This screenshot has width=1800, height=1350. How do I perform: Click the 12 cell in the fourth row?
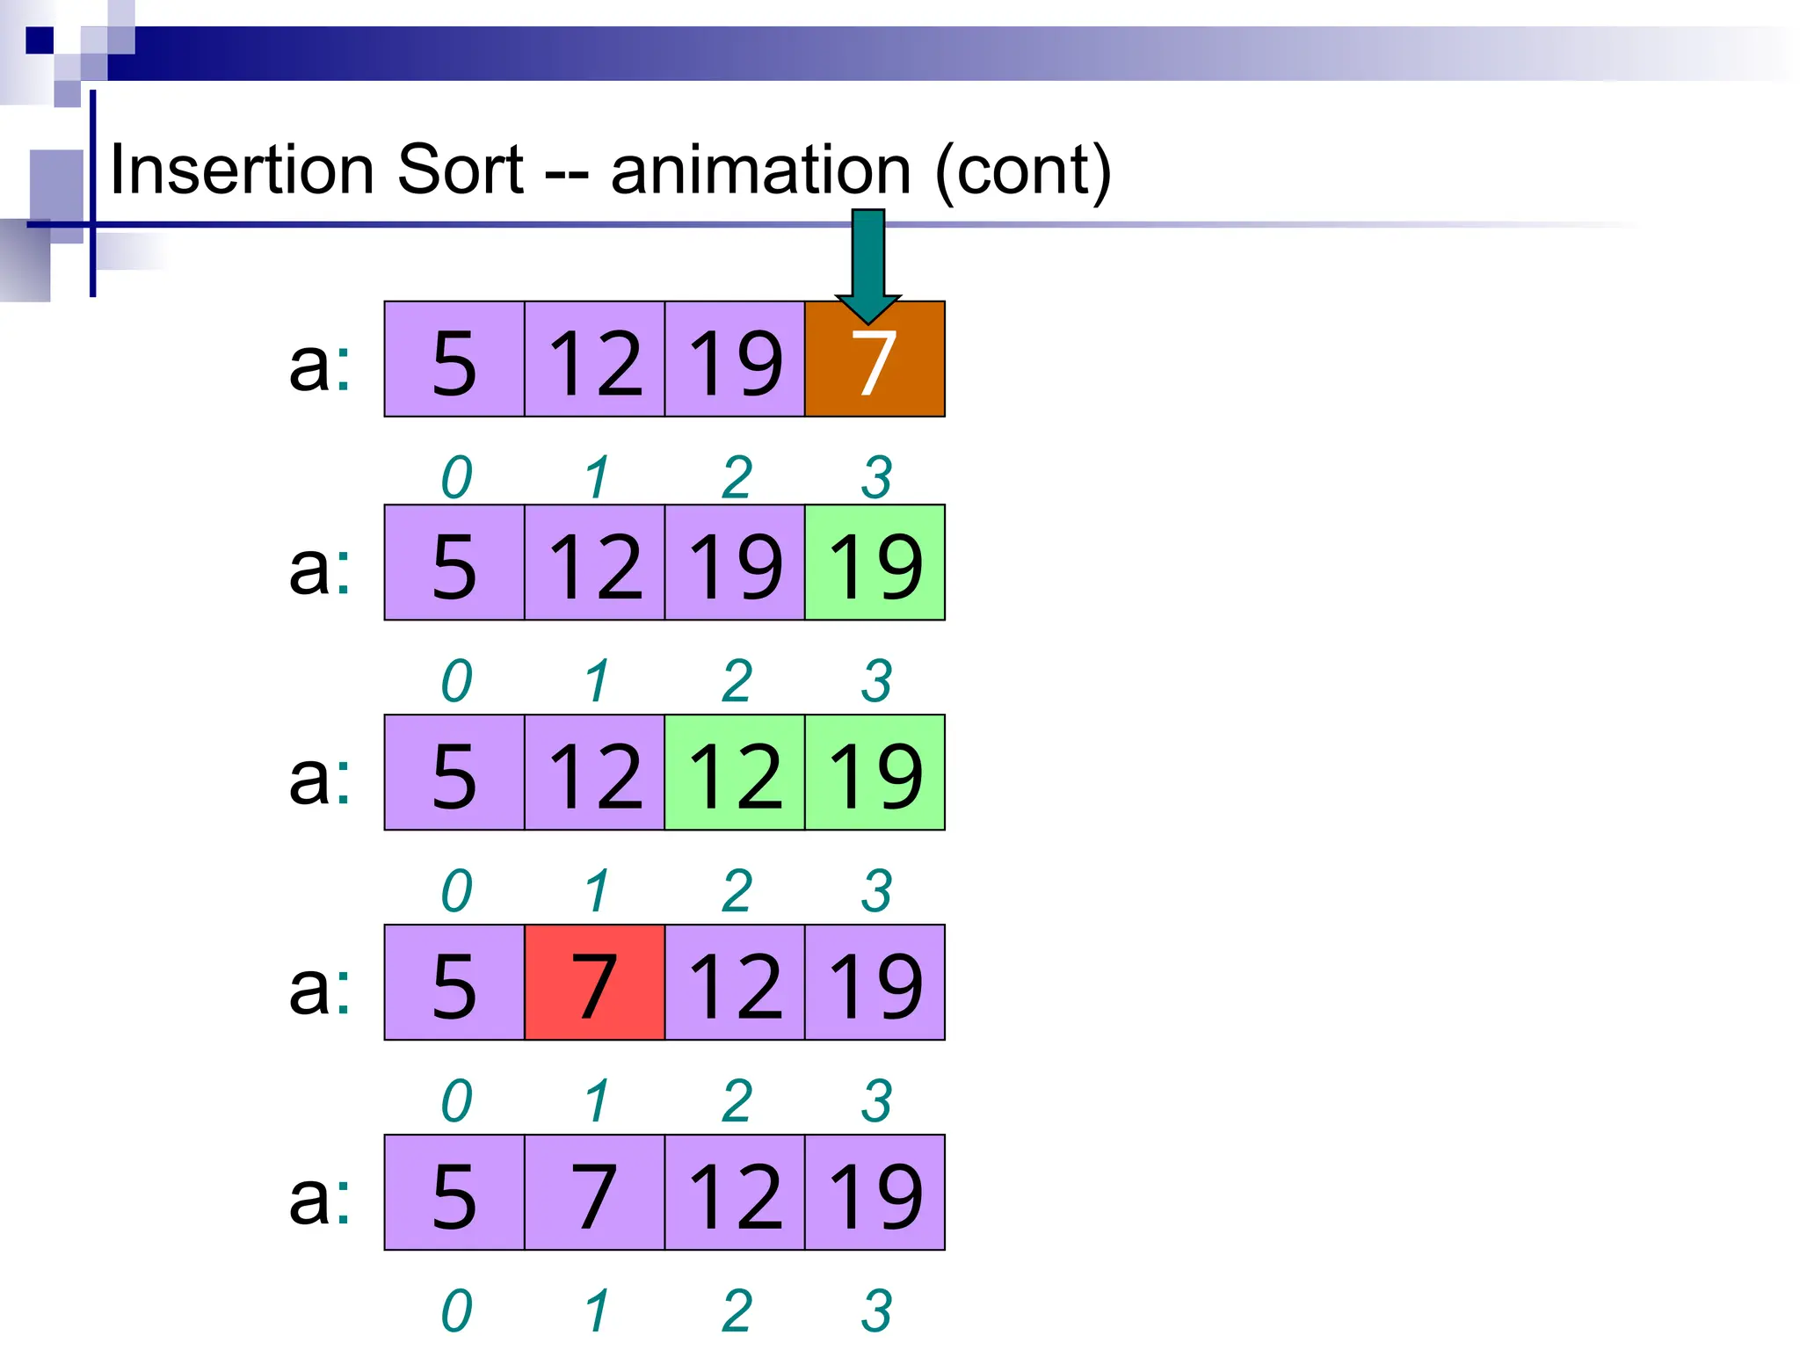pos(735,983)
